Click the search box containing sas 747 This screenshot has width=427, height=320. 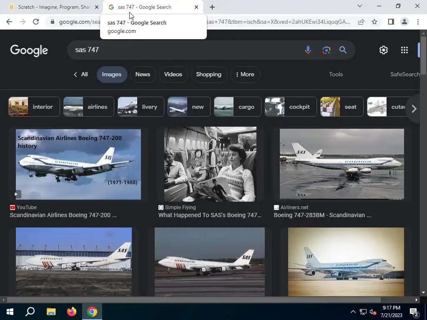click(185, 50)
